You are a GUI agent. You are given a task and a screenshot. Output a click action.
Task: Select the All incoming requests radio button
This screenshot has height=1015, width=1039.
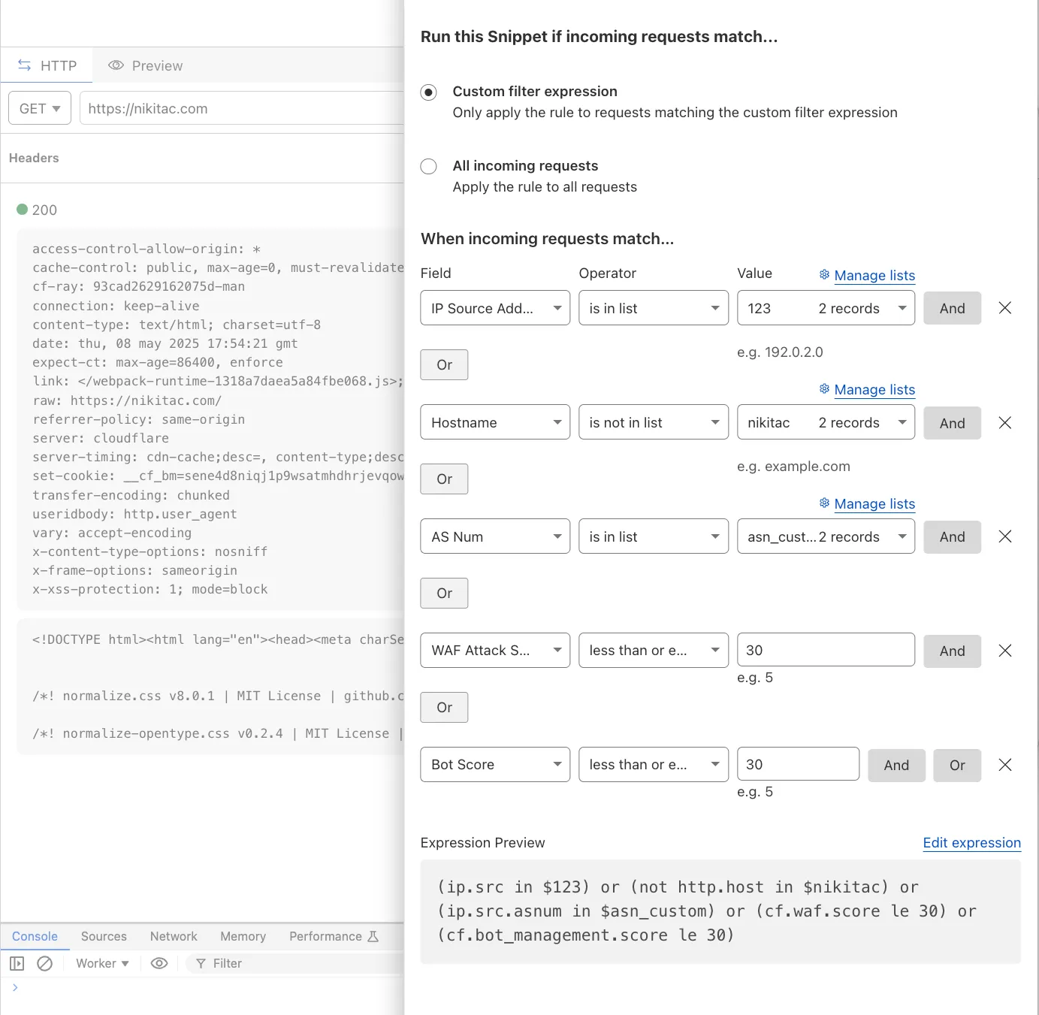pos(428,166)
